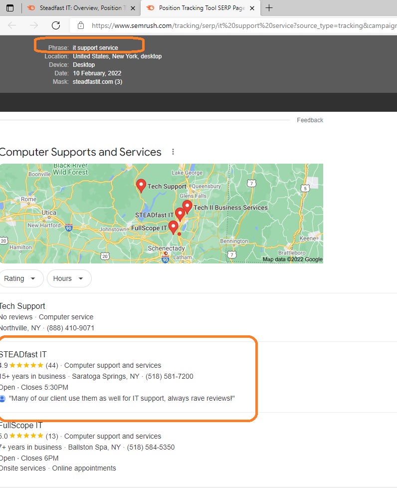Click the date '10 February, 2022'

tap(97, 73)
